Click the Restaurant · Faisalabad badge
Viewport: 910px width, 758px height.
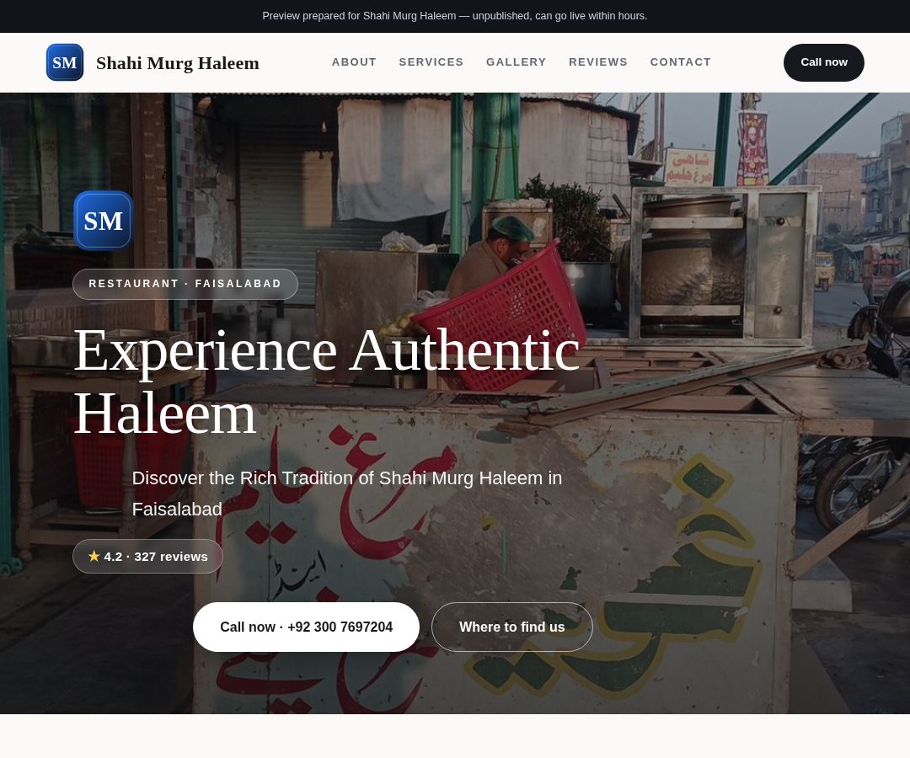coord(185,284)
